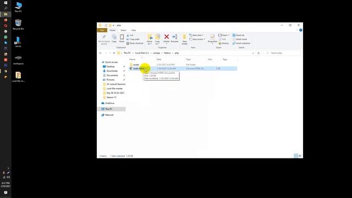352x198 pixels.
Task: Click the taskbar search icon
Action: [5, 8]
